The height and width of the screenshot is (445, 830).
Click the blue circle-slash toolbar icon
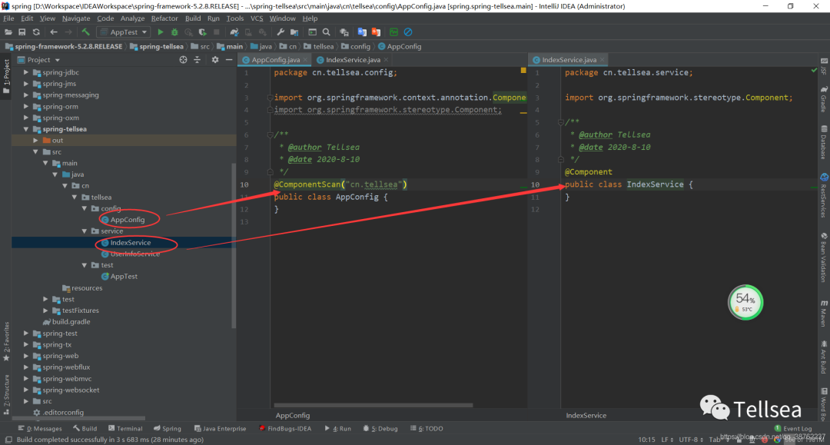coord(407,32)
